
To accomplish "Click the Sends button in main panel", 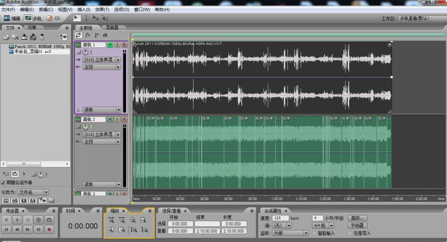I will 97,35.
